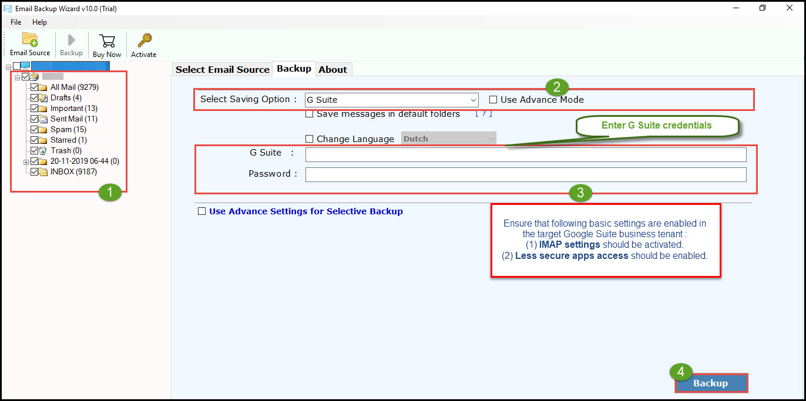Uncheck the Spam checkbox
Image resolution: width=806 pixels, height=401 pixels.
[x=35, y=130]
